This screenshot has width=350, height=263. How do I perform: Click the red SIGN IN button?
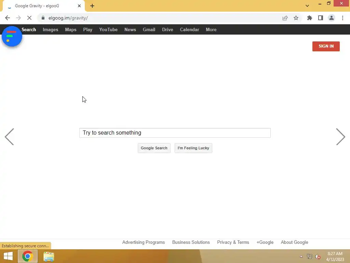(326, 46)
